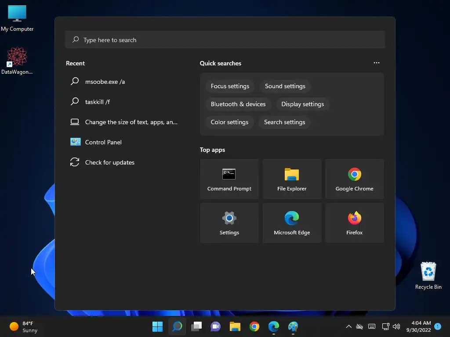The width and height of the screenshot is (450, 337).
Task: Select the Recycle Bin desktop icon
Action: tap(428, 276)
